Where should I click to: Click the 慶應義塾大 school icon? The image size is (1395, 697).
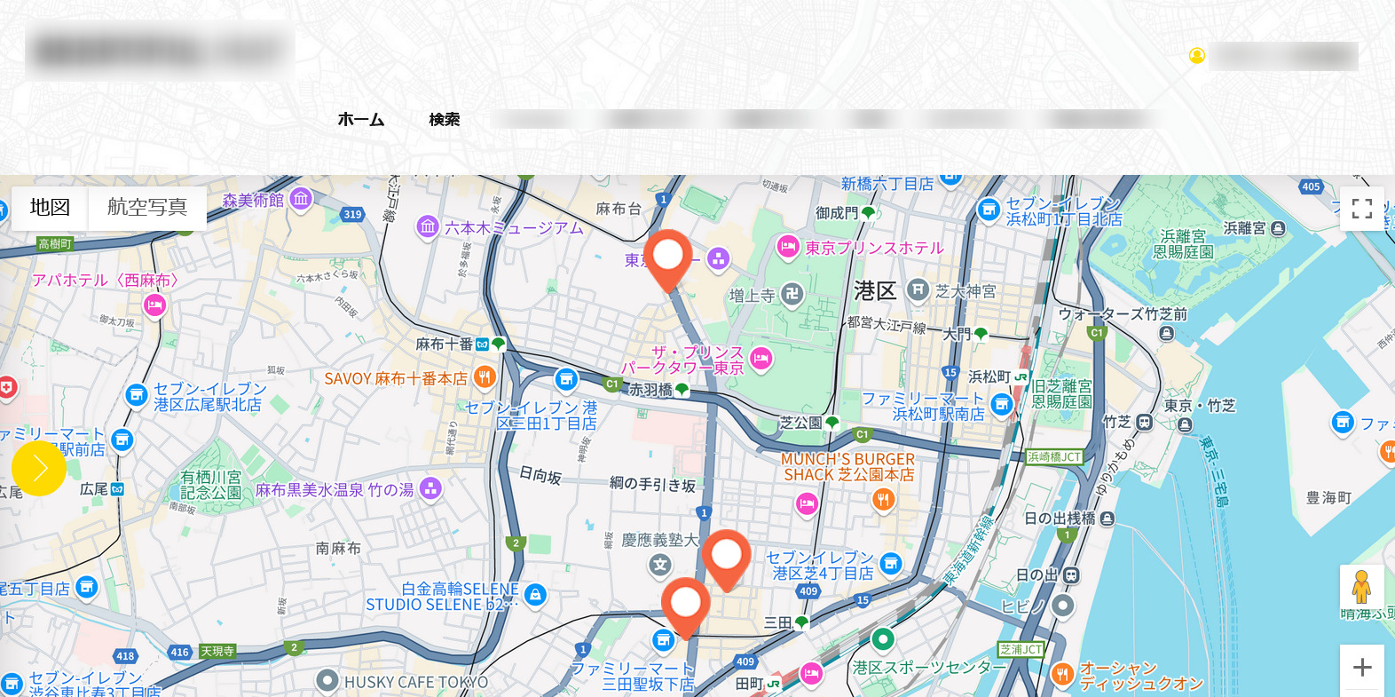(659, 565)
